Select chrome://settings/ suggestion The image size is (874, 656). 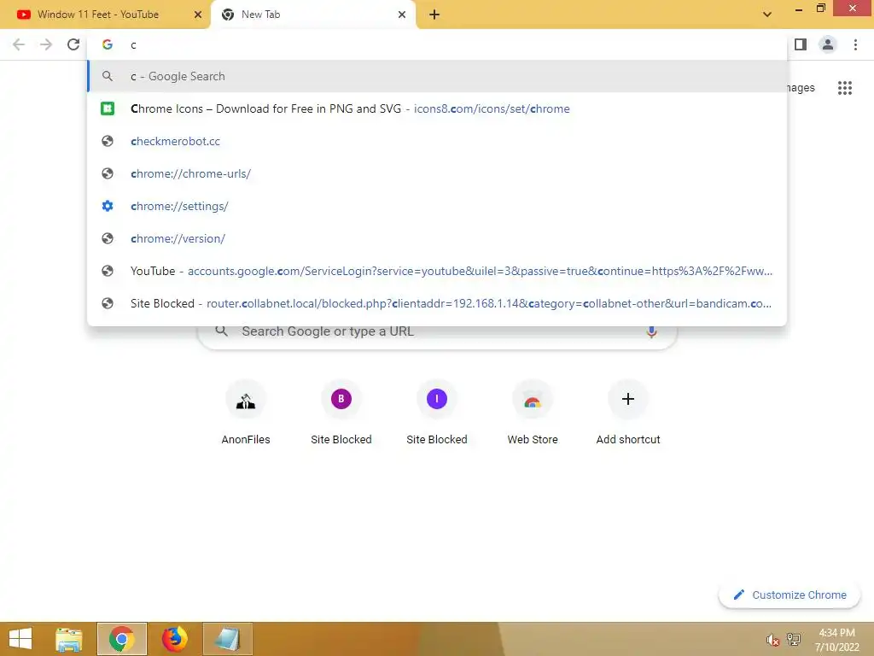(437, 206)
